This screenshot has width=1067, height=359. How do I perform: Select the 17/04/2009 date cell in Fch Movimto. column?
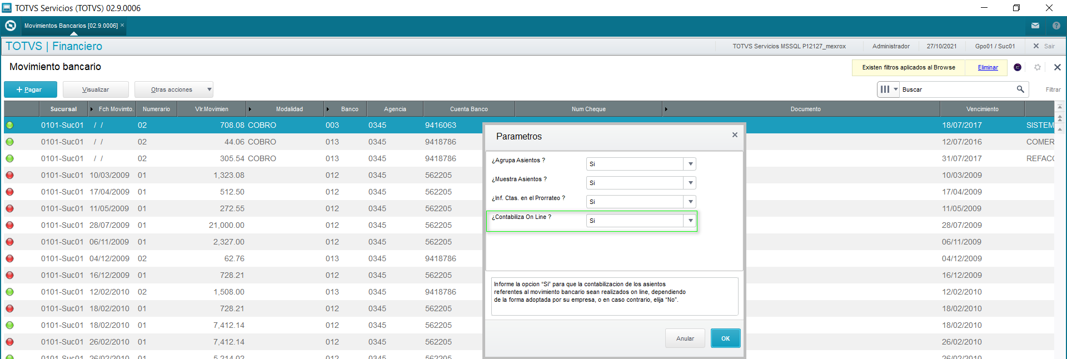point(109,192)
